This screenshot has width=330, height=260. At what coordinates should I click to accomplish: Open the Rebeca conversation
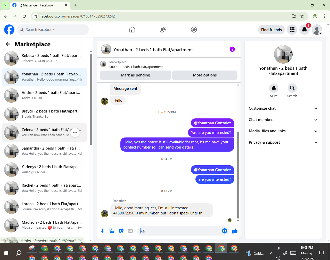click(x=44, y=58)
